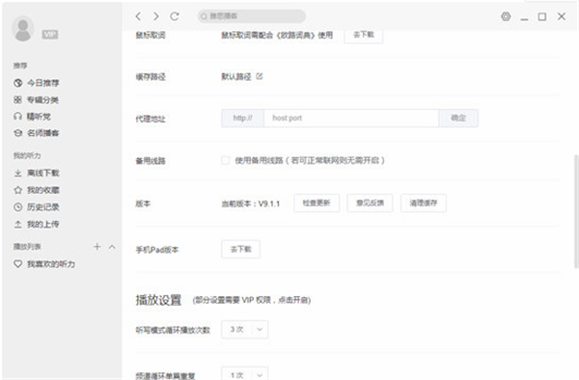Viewport: 579px width, 380px height.
Task: Go back with the left arrow
Action: point(138,16)
